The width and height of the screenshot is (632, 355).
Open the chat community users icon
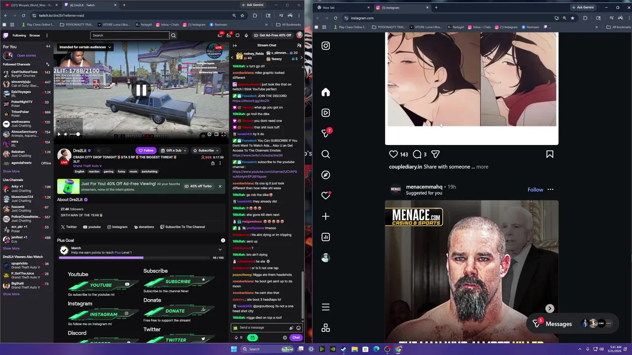point(299,45)
